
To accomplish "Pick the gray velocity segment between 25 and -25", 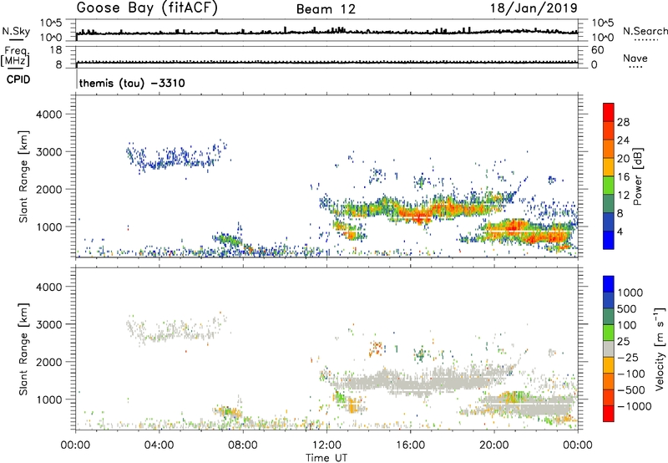I will coord(609,349).
